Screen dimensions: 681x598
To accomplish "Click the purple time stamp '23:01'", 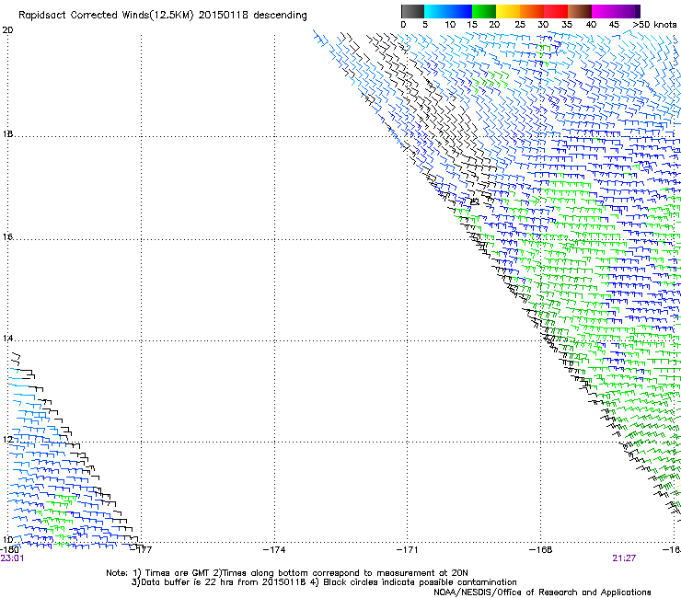I will (x=12, y=558).
